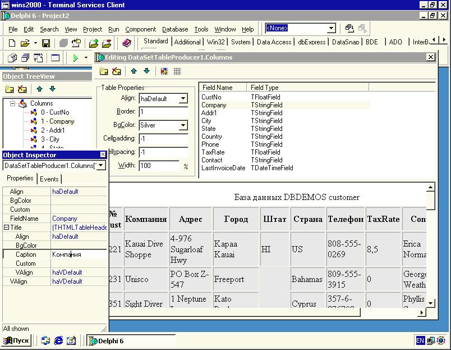Click preview horizontal scrollbar right arrow

(422, 312)
